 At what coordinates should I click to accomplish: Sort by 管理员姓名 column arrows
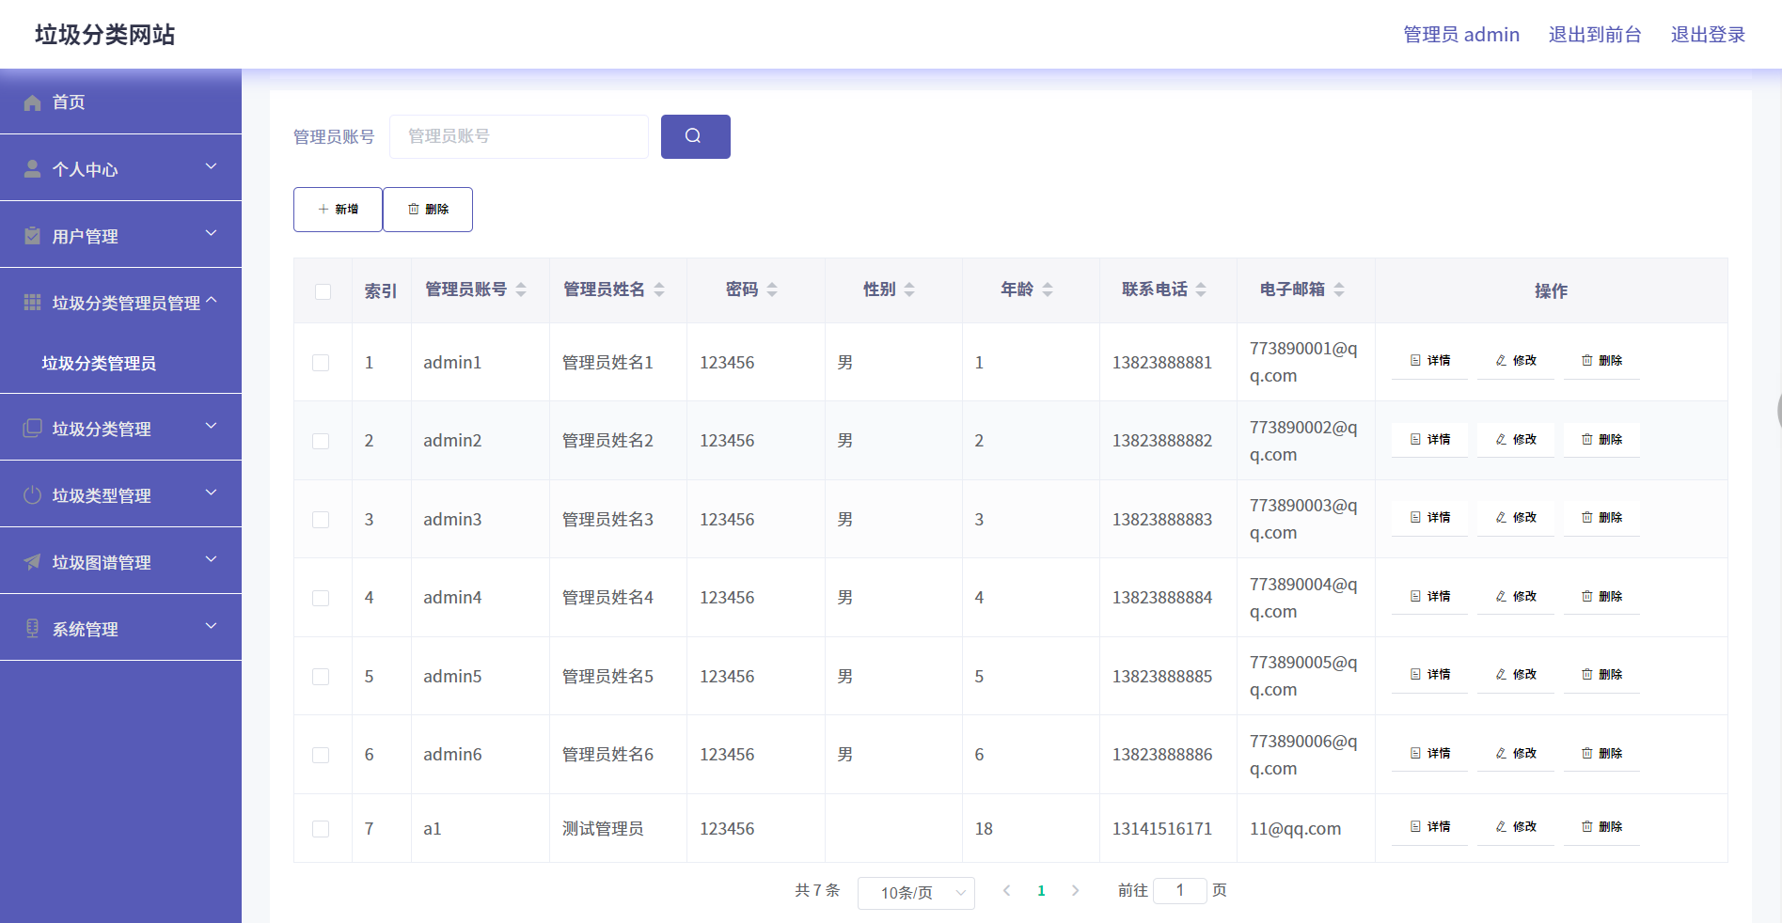(x=659, y=289)
